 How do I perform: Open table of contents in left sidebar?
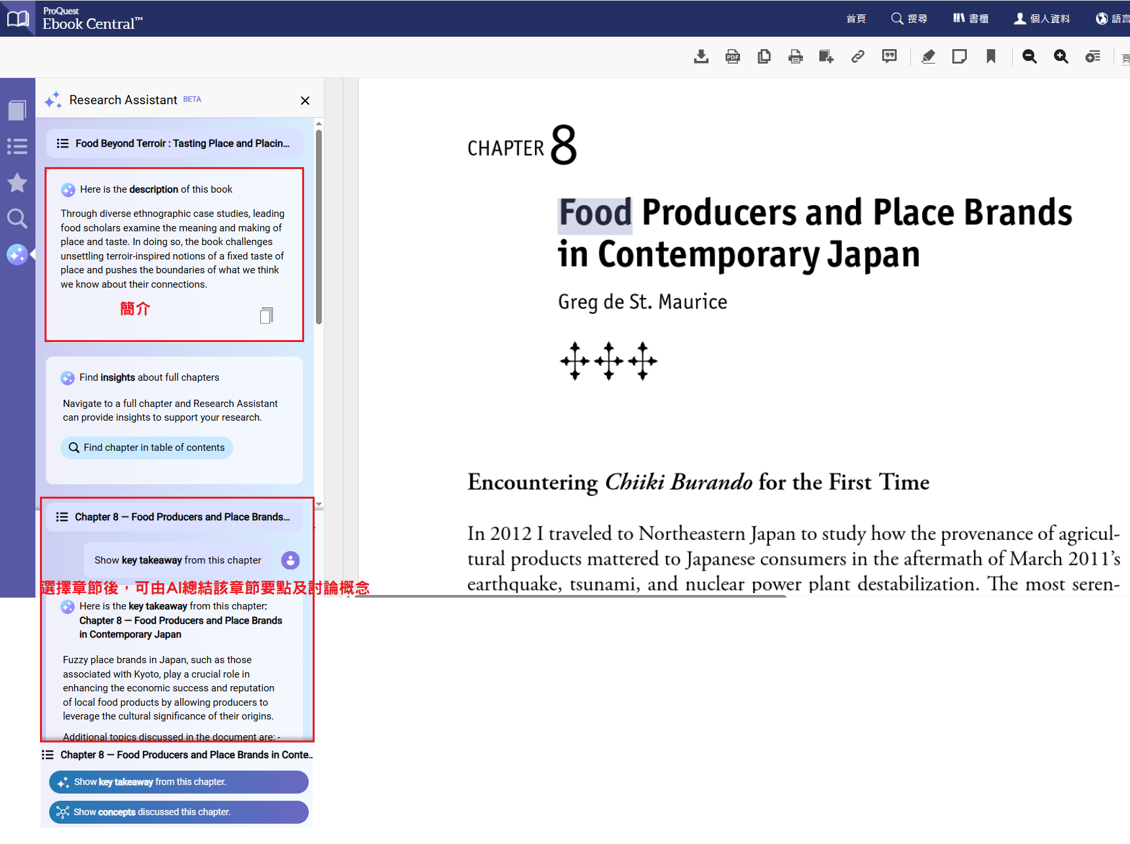point(17,146)
